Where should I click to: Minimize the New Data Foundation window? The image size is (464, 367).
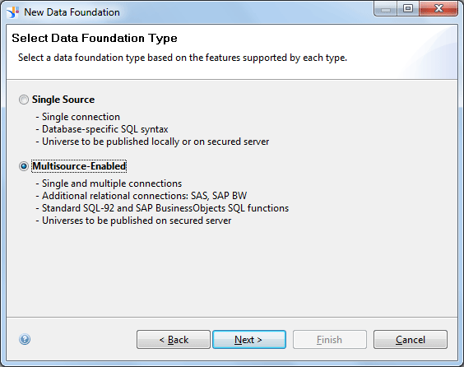coord(386,9)
